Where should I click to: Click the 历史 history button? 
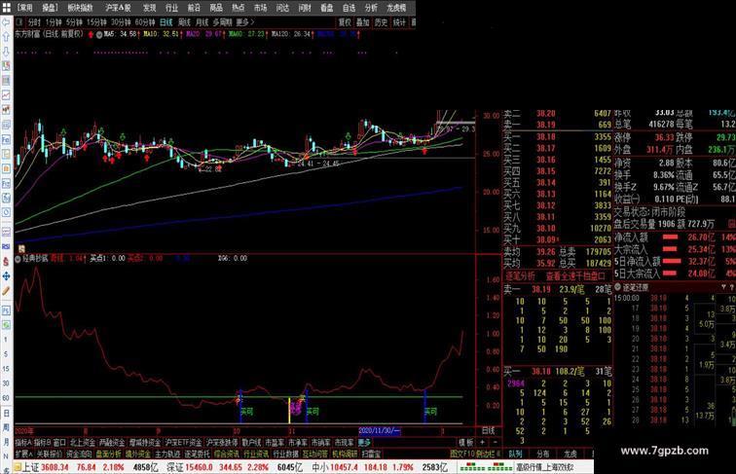(x=382, y=22)
